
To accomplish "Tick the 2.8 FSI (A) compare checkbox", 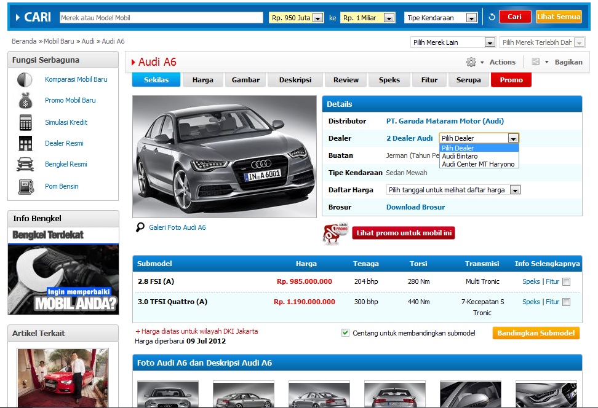I will coord(566,282).
